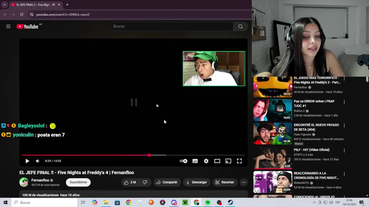Open more actions ellipsis next to Recortar
Image resolution: width=369 pixels, height=207 pixels.
244,182
